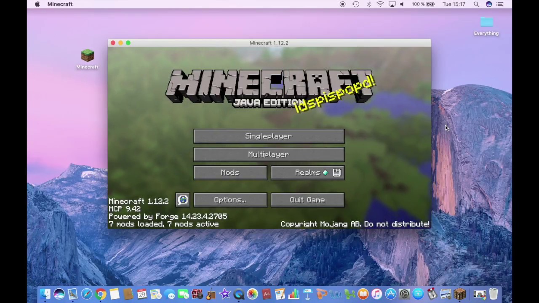Open Maps from the Dock
This screenshot has width=539, height=303.
[156, 294]
